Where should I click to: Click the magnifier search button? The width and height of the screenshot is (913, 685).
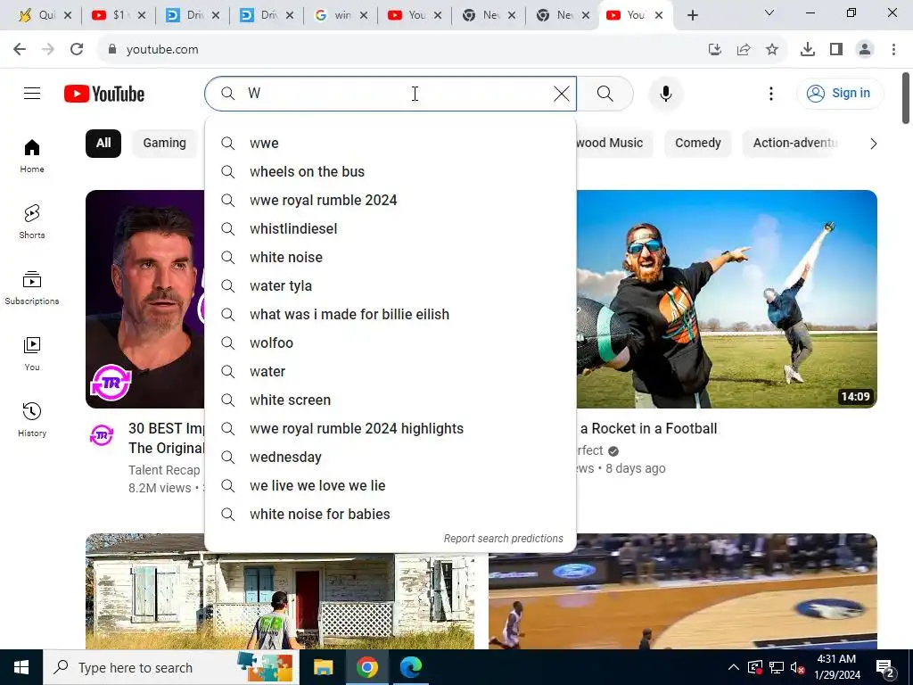pyautogui.click(x=605, y=93)
